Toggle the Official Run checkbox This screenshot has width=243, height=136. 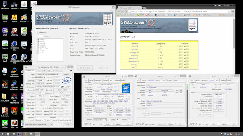(x=38, y=32)
